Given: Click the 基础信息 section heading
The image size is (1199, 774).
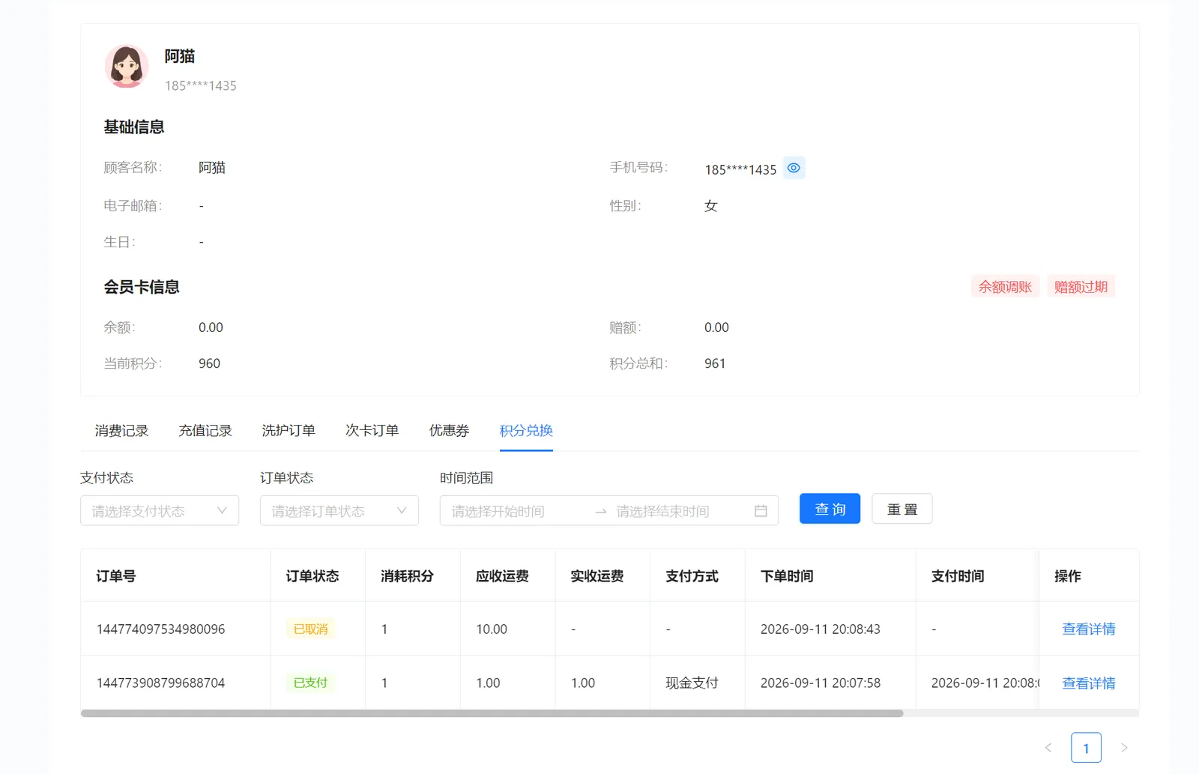Looking at the screenshot, I should pos(134,127).
